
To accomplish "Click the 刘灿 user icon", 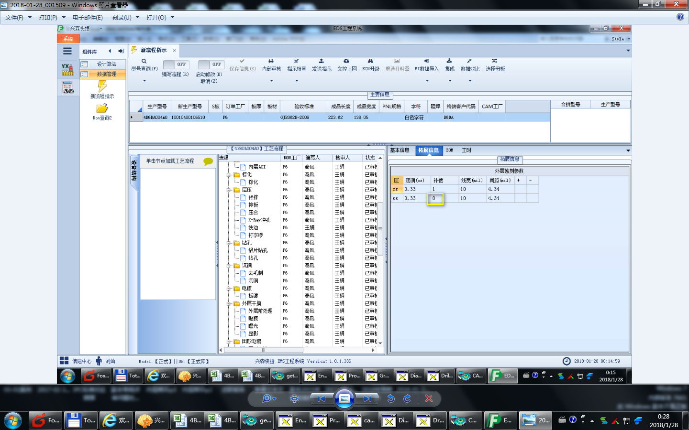I will [x=99, y=361].
